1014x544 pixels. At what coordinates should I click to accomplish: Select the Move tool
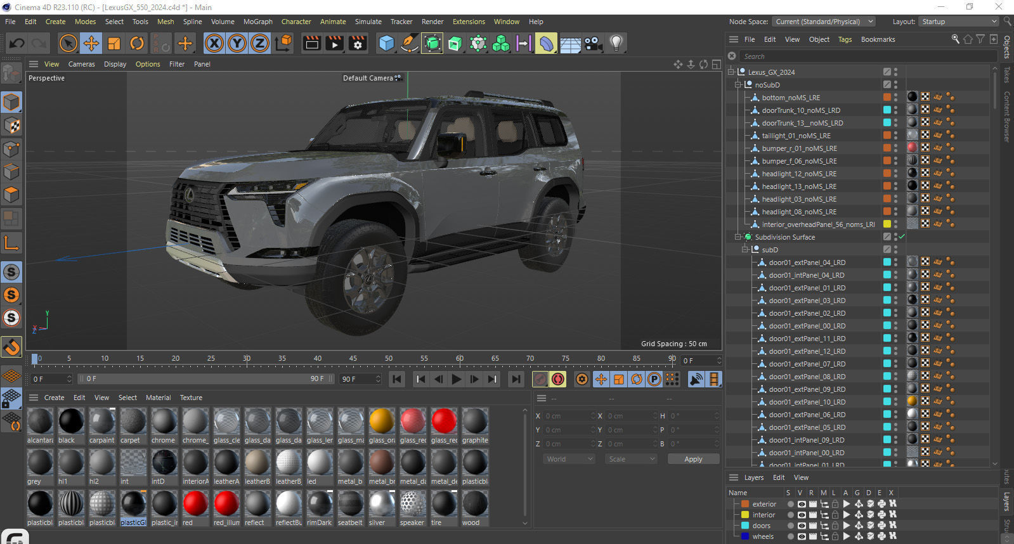coord(91,43)
